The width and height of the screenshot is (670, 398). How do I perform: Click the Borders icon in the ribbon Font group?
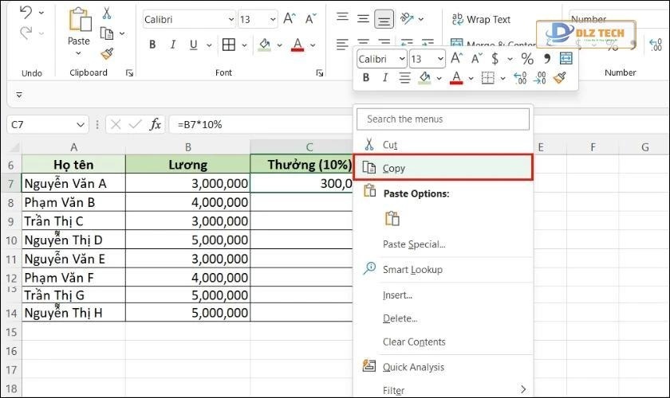click(229, 45)
